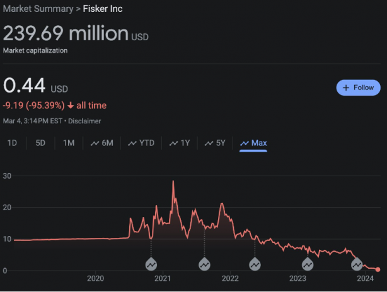The height and width of the screenshot is (292, 387).
Task: Click the highest price peak on chart
Action: pos(173,182)
